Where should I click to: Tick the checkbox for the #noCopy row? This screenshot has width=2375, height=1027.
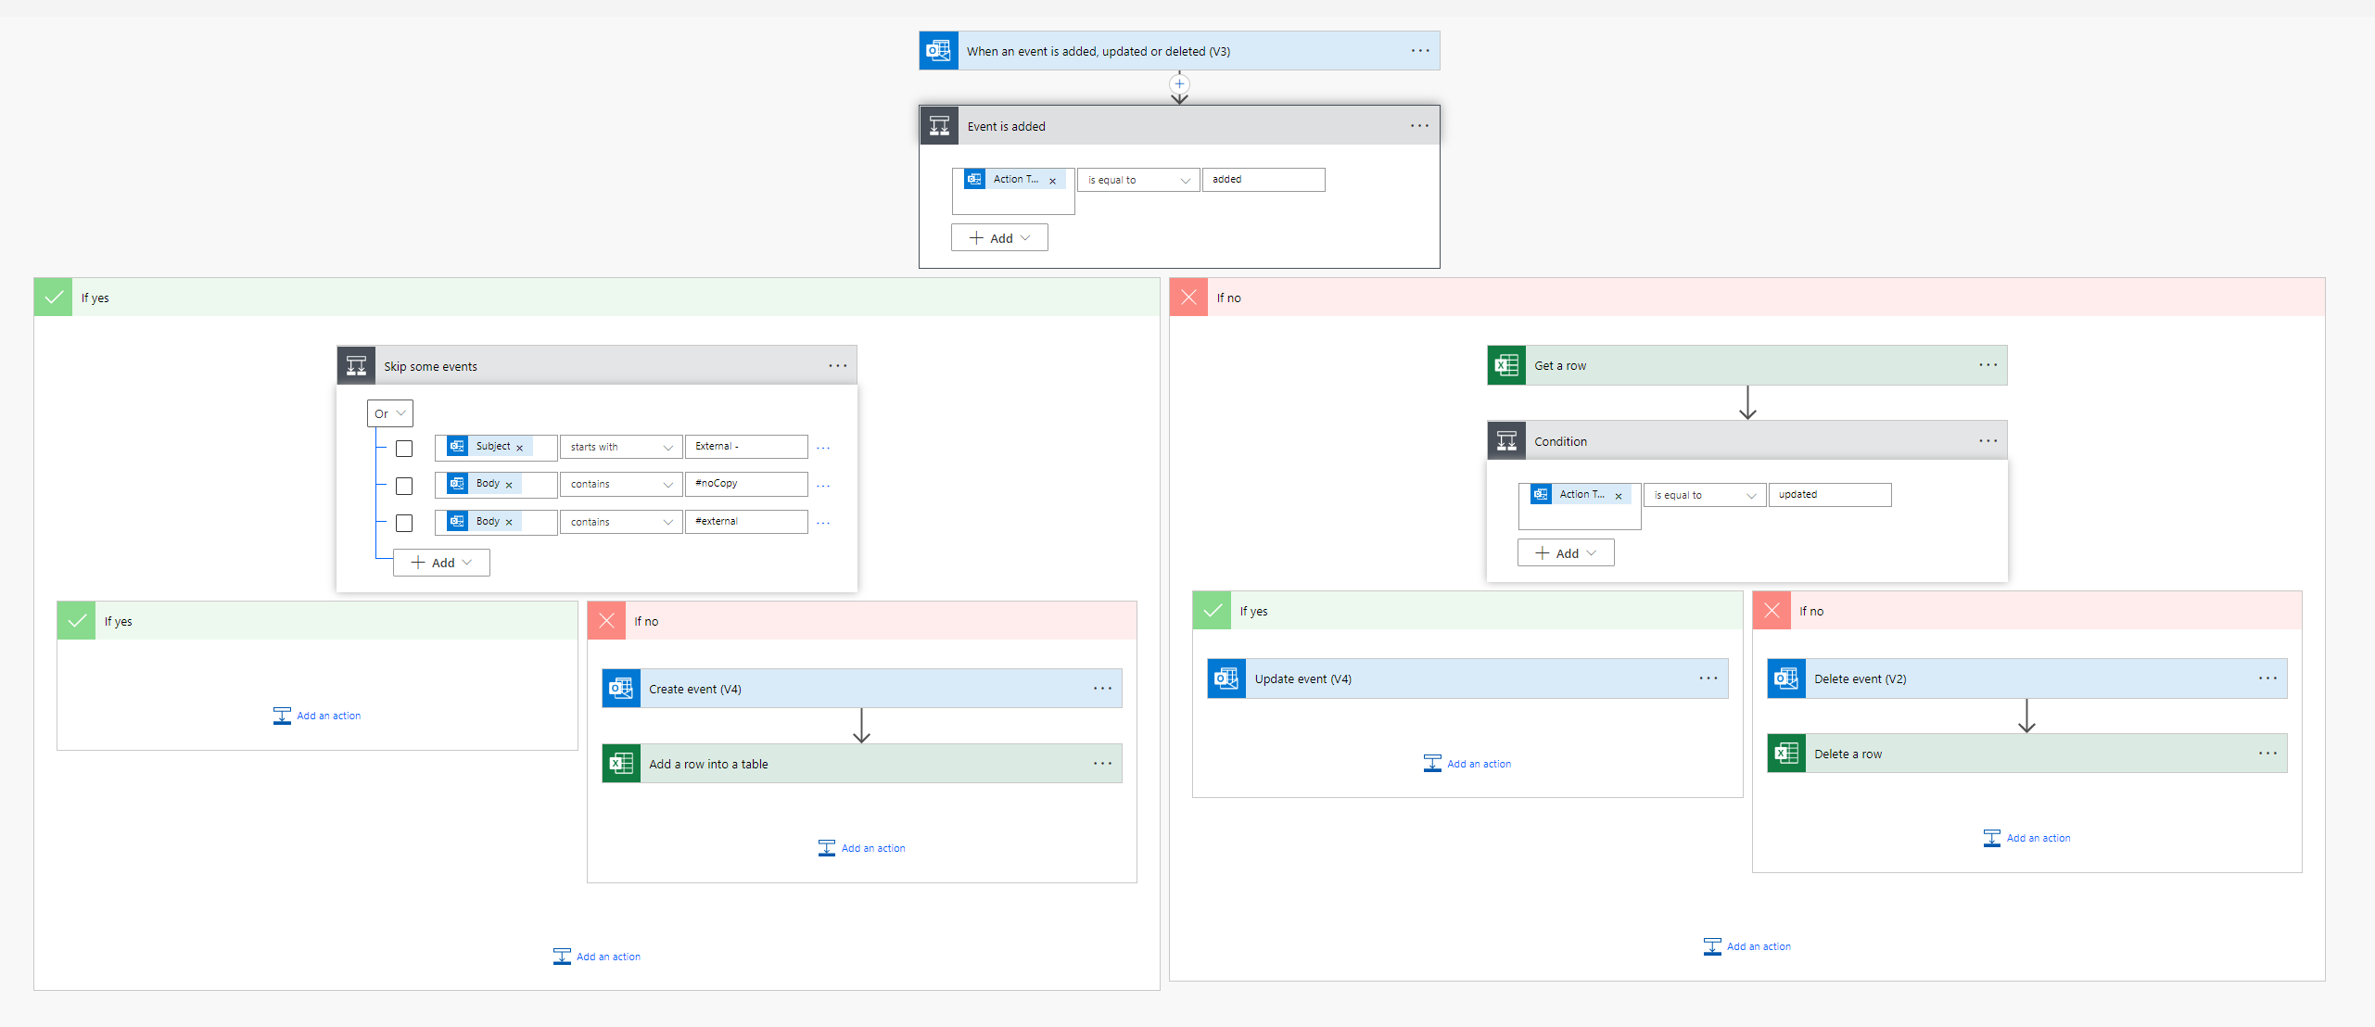[404, 486]
